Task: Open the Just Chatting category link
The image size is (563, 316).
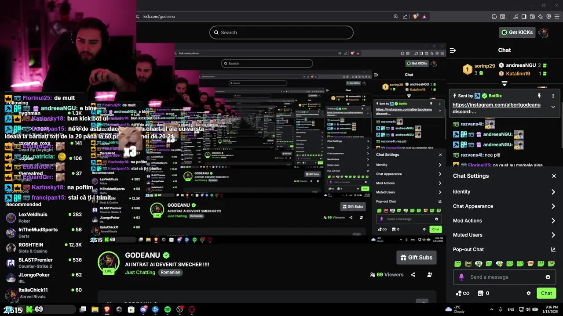Action: [x=140, y=273]
